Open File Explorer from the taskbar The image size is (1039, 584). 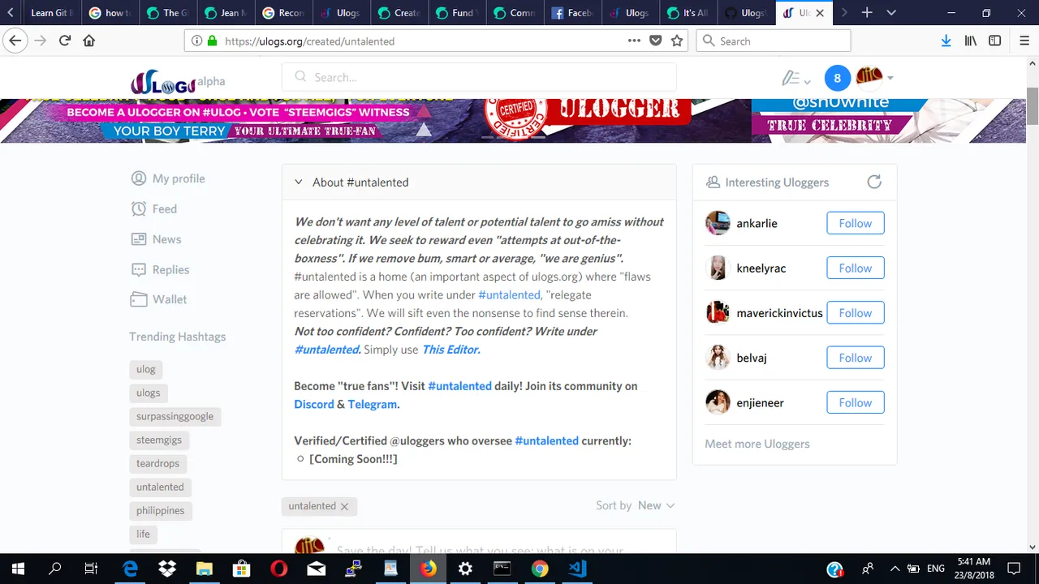click(x=204, y=569)
